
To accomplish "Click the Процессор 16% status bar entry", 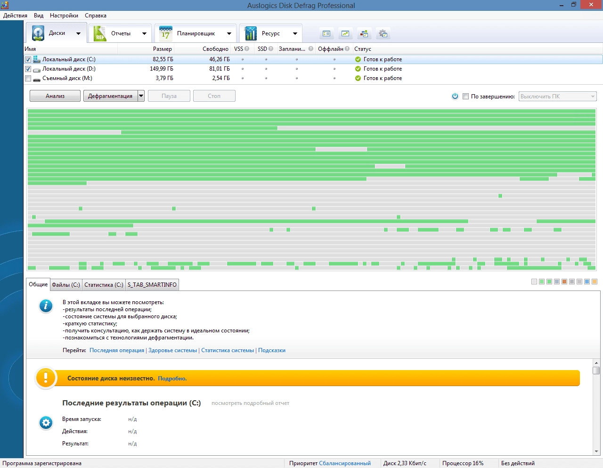I will point(463,463).
